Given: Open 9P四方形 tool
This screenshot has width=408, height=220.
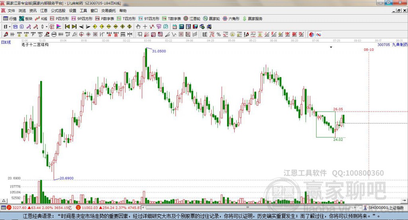Looking at the screenshot, I should pos(82,18).
